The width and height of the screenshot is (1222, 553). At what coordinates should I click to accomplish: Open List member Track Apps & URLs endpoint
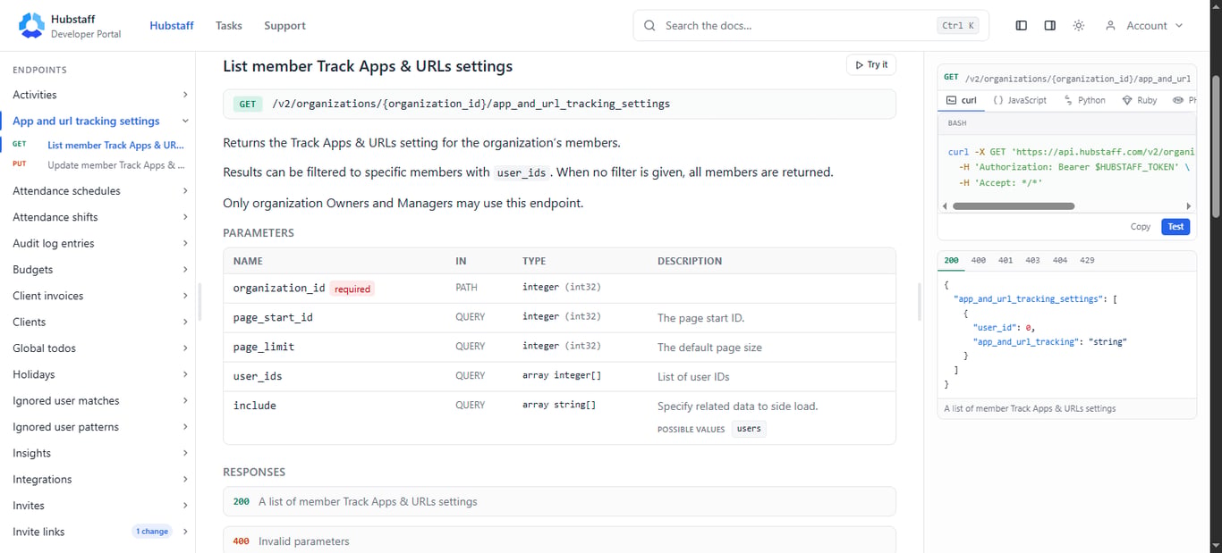pos(98,145)
